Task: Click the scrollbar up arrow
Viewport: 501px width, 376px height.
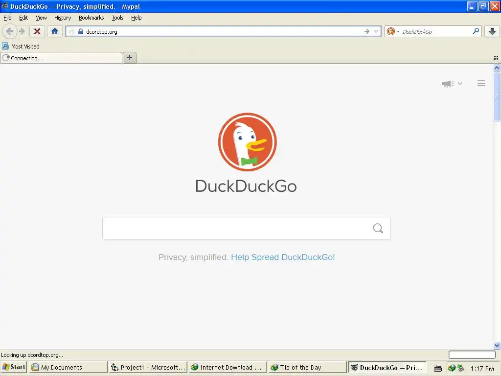Action: pos(497,68)
